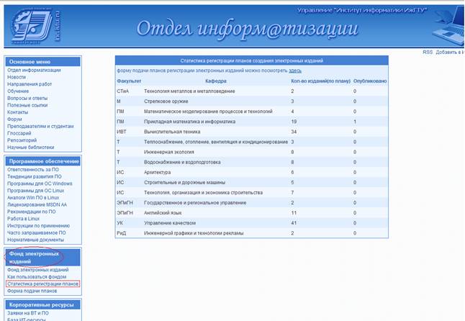Click the 'РиД' faculty cell
This screenshot has width=465, height=321.
pyautogui.click(x=122, y=233)
